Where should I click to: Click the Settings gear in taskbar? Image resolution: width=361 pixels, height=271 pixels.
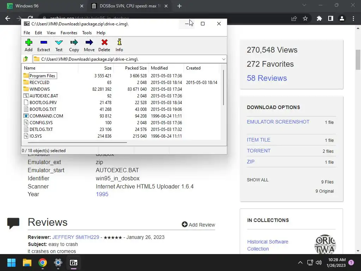coord(58,263)
